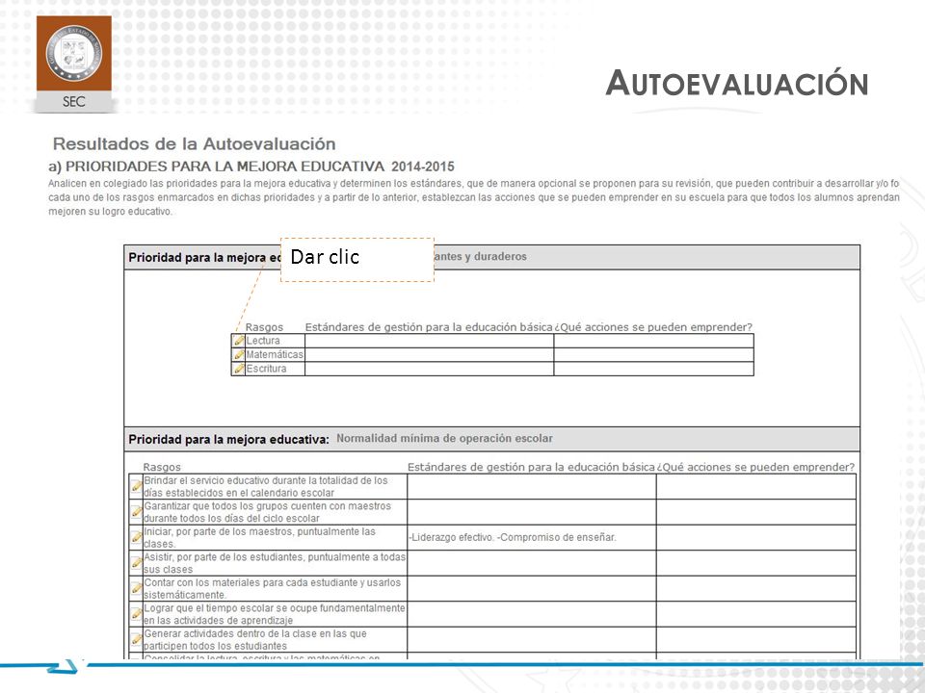Viewport: 925px width, 693px height.
Task: Click the Lectura standards cell
Action: tap(429, 341)
